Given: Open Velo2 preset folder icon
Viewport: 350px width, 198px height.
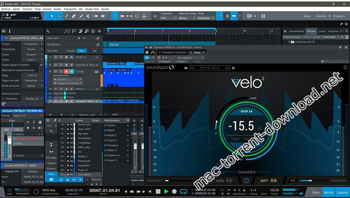Looking at the screenshot, I should coord(186,68).
